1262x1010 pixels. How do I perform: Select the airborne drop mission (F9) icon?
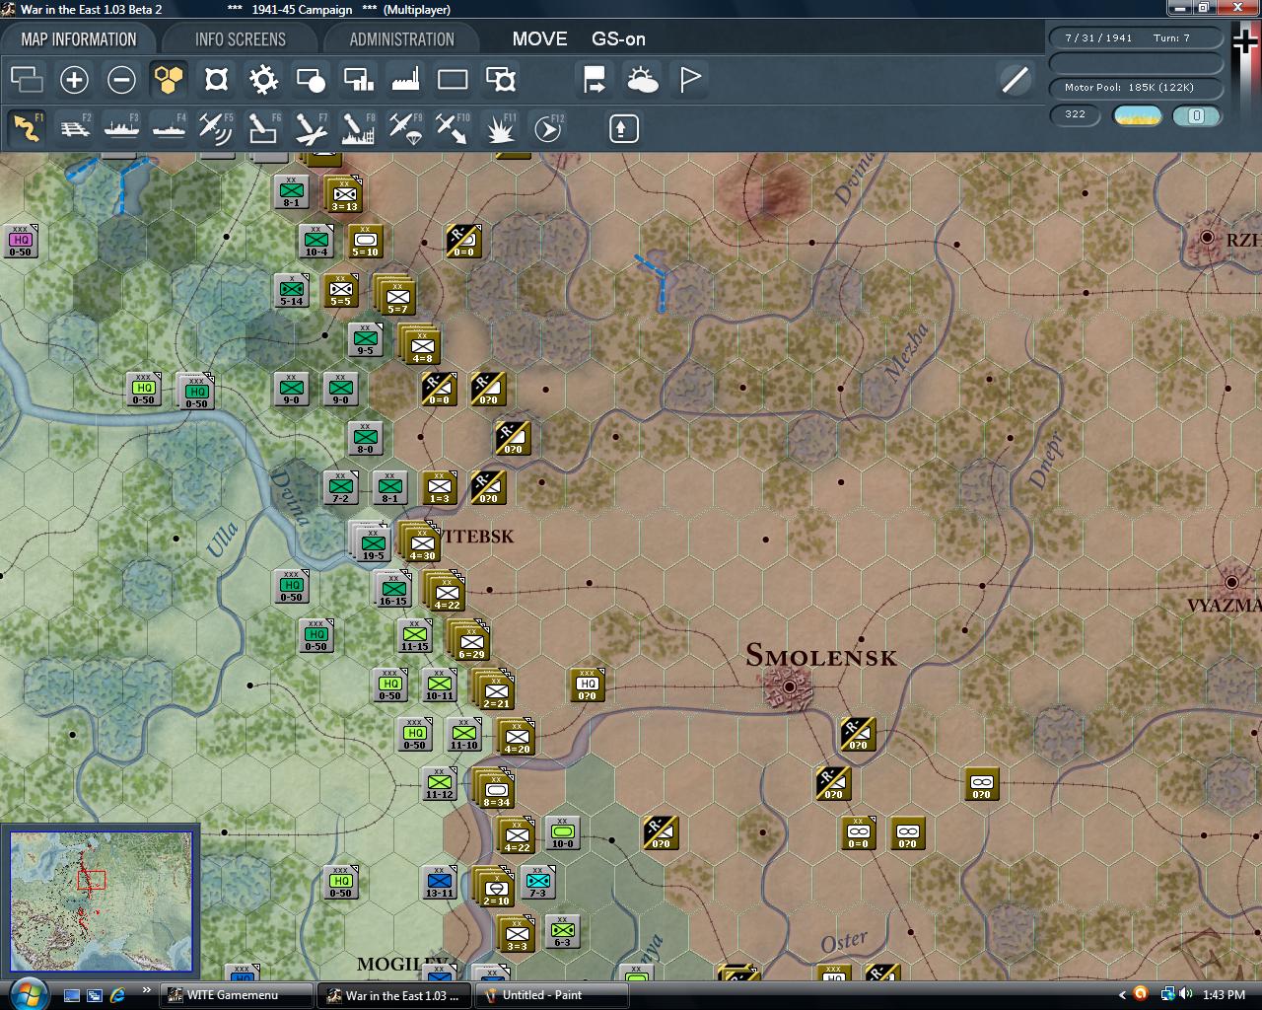coord(404,128)
